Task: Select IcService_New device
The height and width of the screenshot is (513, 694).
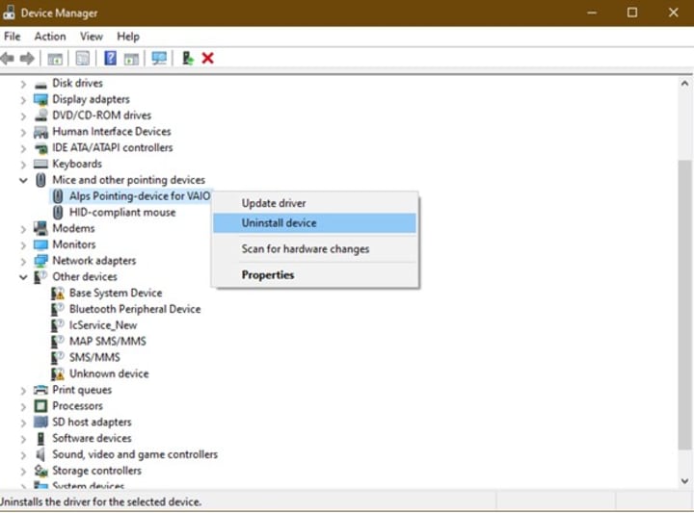Action: pos(103,325)
